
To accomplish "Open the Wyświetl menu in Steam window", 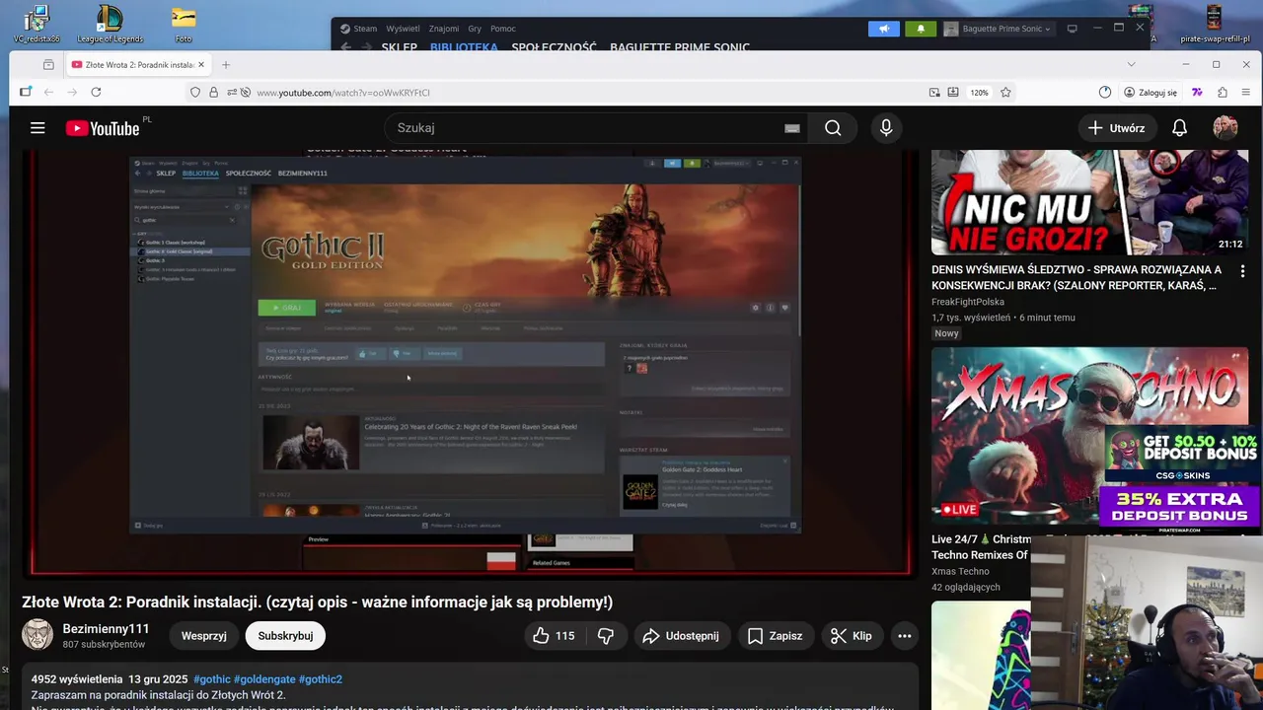I will point(403,29).
